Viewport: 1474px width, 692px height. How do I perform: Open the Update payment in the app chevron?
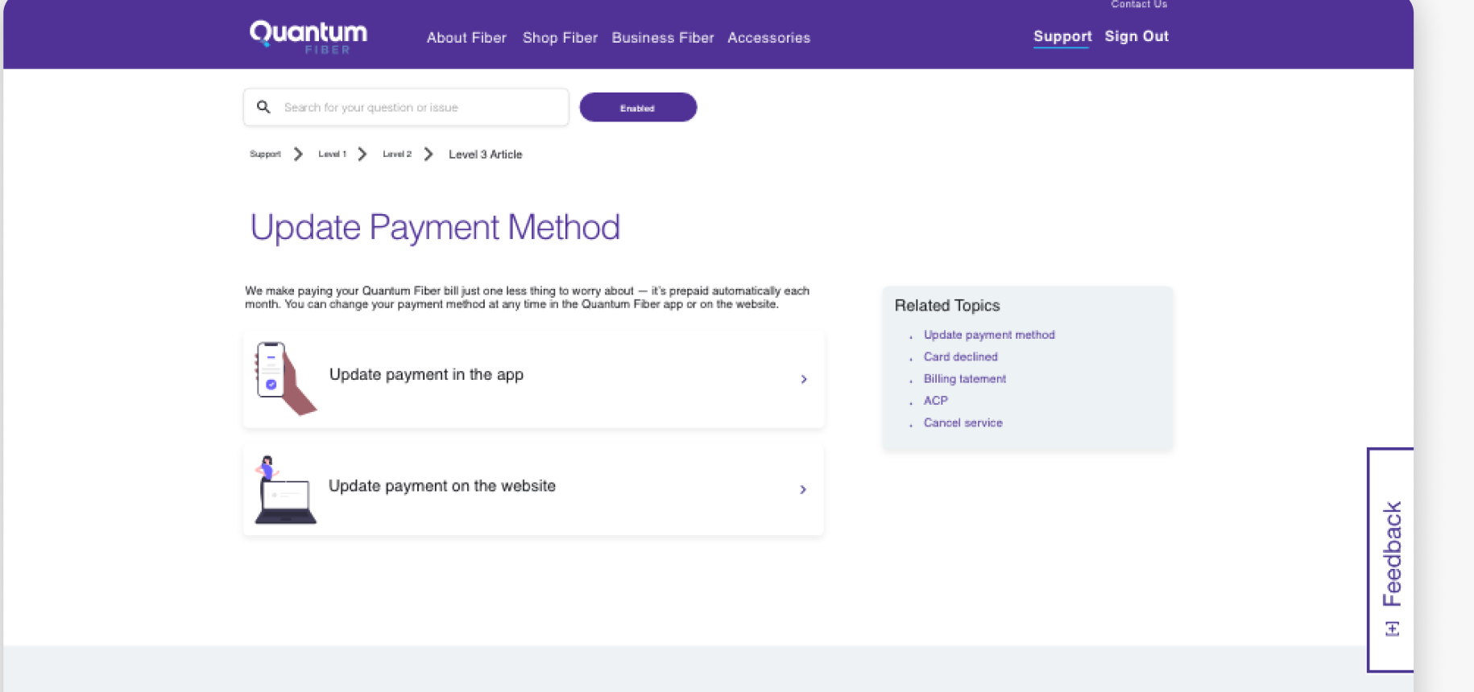tap(803, 379)
